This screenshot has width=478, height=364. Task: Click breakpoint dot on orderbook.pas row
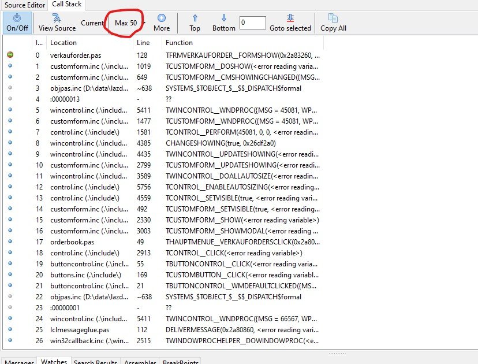[x=10, y=242]
